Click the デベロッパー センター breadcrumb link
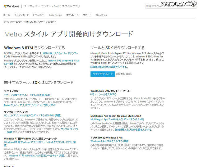The height and width of the screenshot is (167, 199). coord(23,22)
